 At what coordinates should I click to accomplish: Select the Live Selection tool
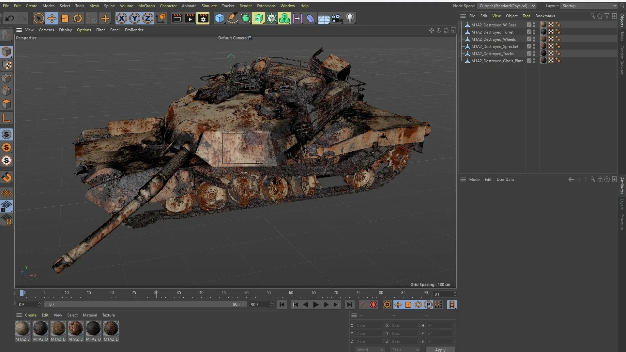(x=38, y=18)
